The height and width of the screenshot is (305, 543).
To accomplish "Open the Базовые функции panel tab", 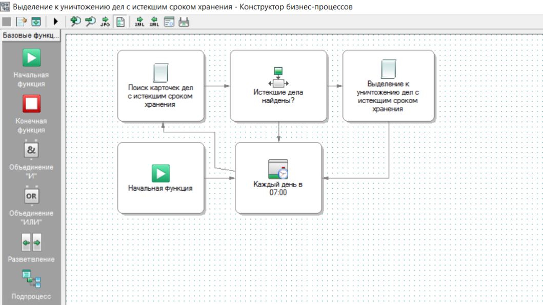I will tap(31, 36).
